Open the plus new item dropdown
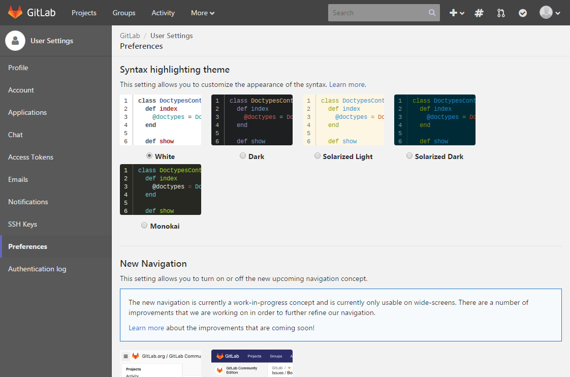The width and height of the screenshot is (570, 377). [457, 13]
